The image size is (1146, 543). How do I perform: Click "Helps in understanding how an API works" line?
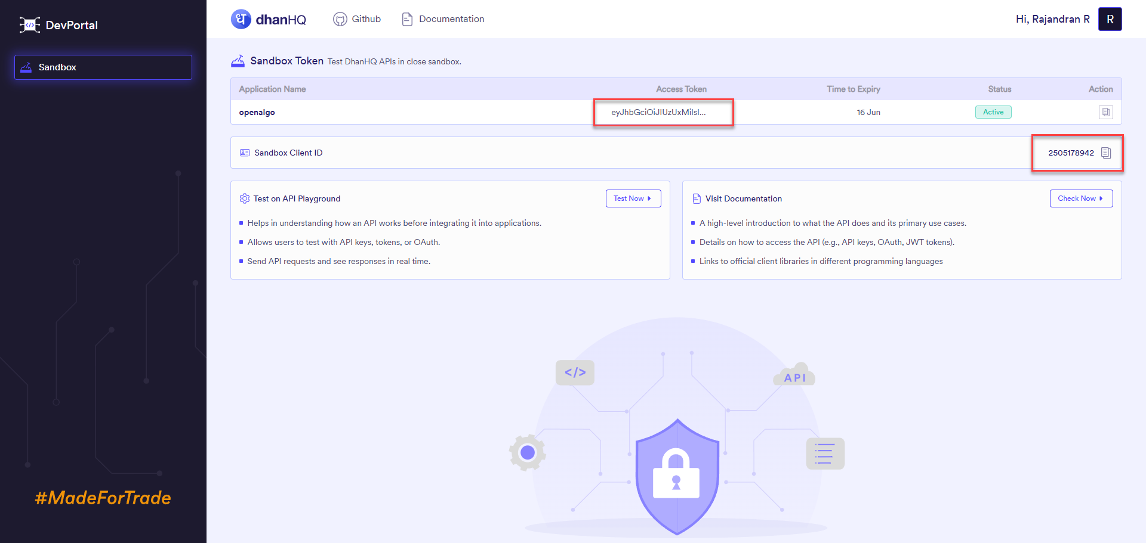[x=395, y=223]
